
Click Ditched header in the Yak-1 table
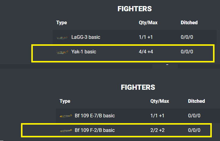189,23
